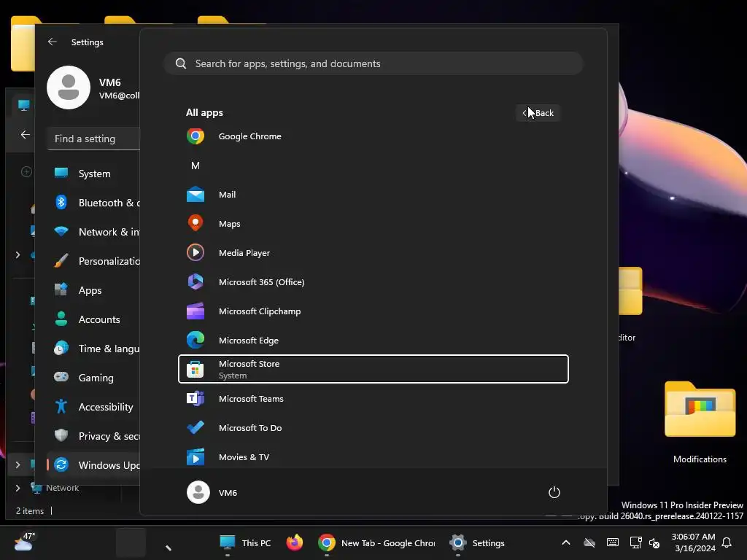Launch the Mail app
747x560 pixels.
coord(373,194)
